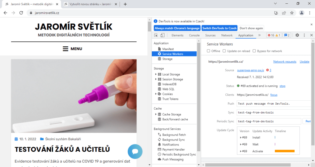This screenshot has width=315, height=167.
Task: Switch to the Console tab
Action: click(x=194, y=35)
